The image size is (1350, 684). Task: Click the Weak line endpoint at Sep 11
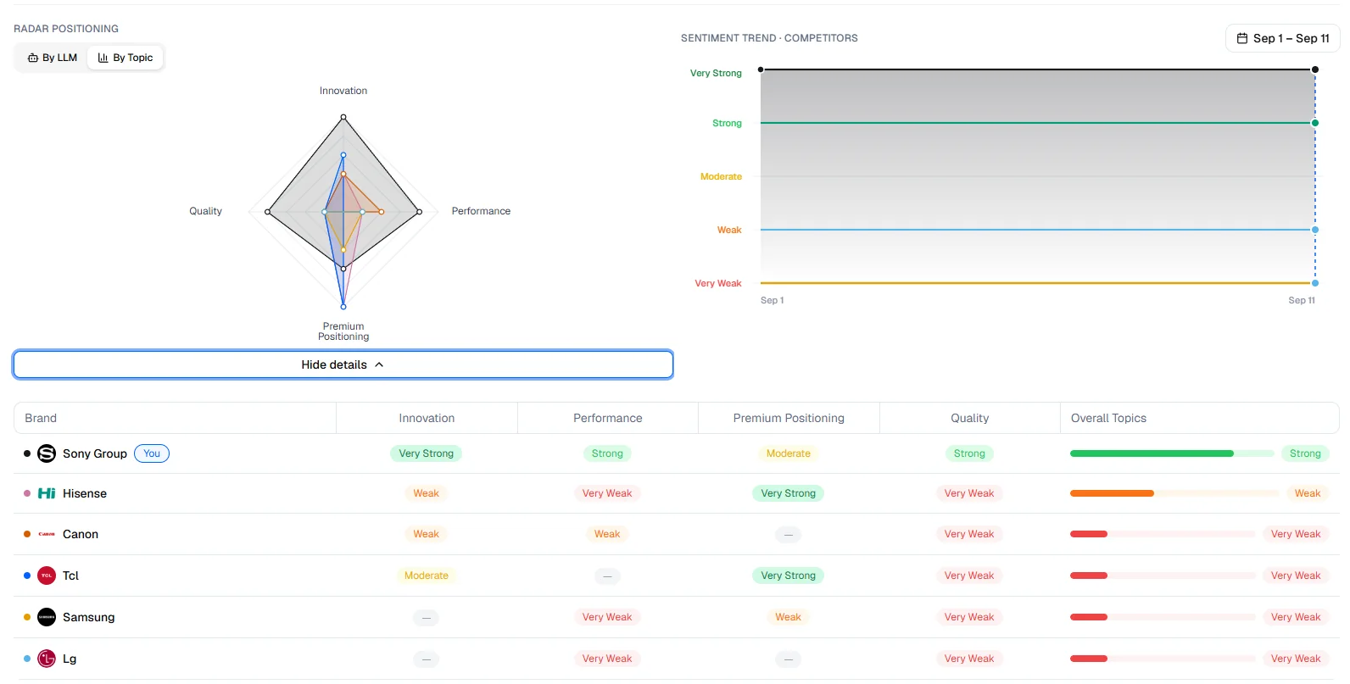click(1315, 230)
